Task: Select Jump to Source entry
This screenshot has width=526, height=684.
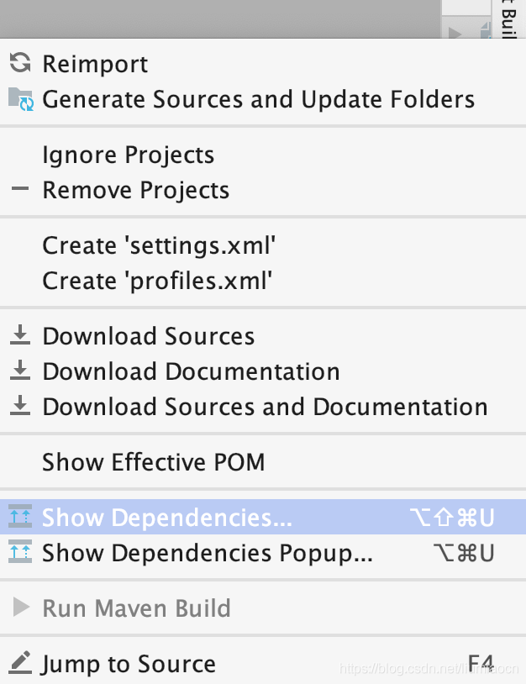Action: point(263,663)
